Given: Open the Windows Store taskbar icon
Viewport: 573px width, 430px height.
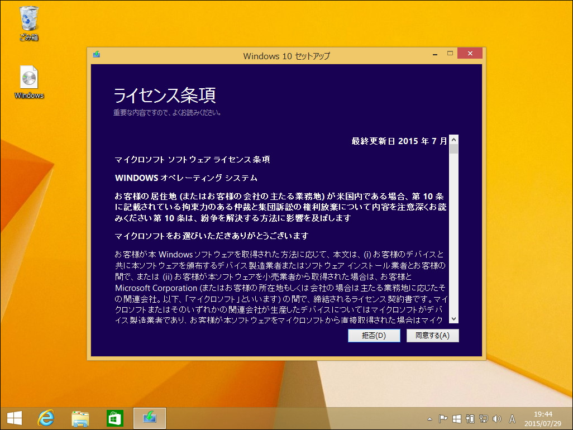Looking at the screenshot, I should 114,418.
